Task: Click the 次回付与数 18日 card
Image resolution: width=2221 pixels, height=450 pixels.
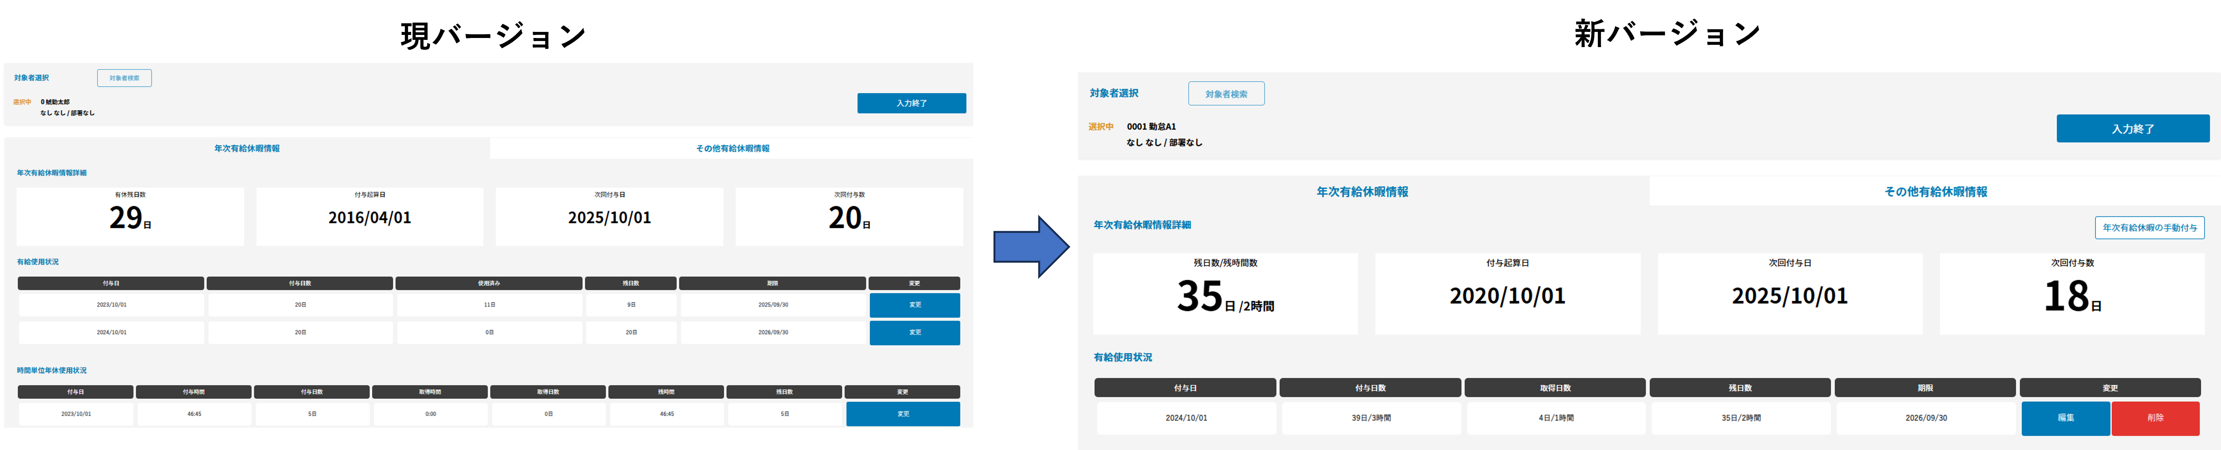Action: [2071, 294]
